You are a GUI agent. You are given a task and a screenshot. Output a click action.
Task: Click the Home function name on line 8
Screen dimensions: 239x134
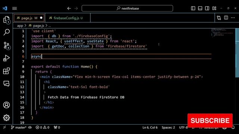click(x=85, y=67)
